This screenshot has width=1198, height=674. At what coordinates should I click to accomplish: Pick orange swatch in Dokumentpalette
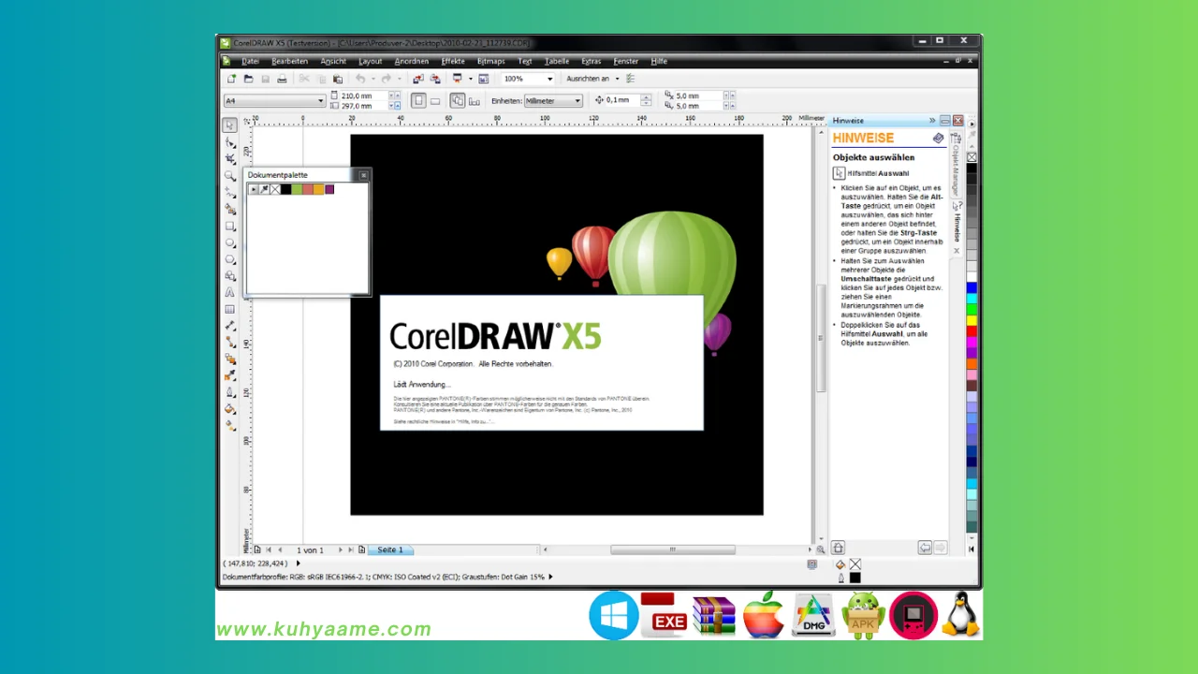tap(318, 189)
